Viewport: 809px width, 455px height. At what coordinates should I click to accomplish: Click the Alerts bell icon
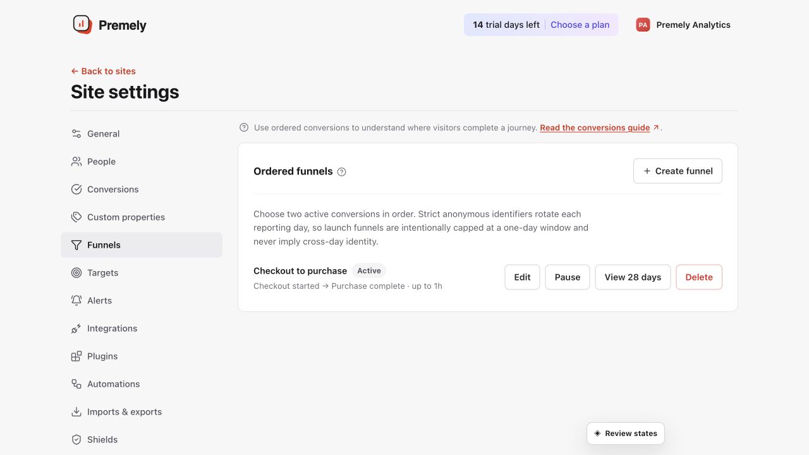76,301
